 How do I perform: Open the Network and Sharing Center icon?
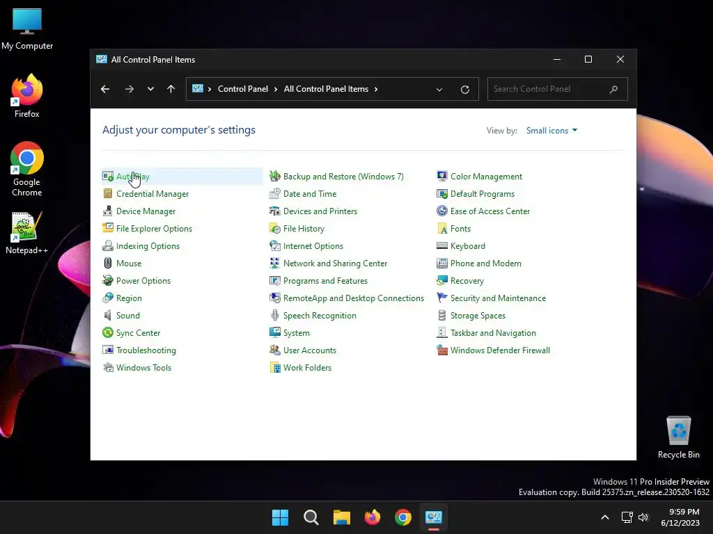[275, 264]
